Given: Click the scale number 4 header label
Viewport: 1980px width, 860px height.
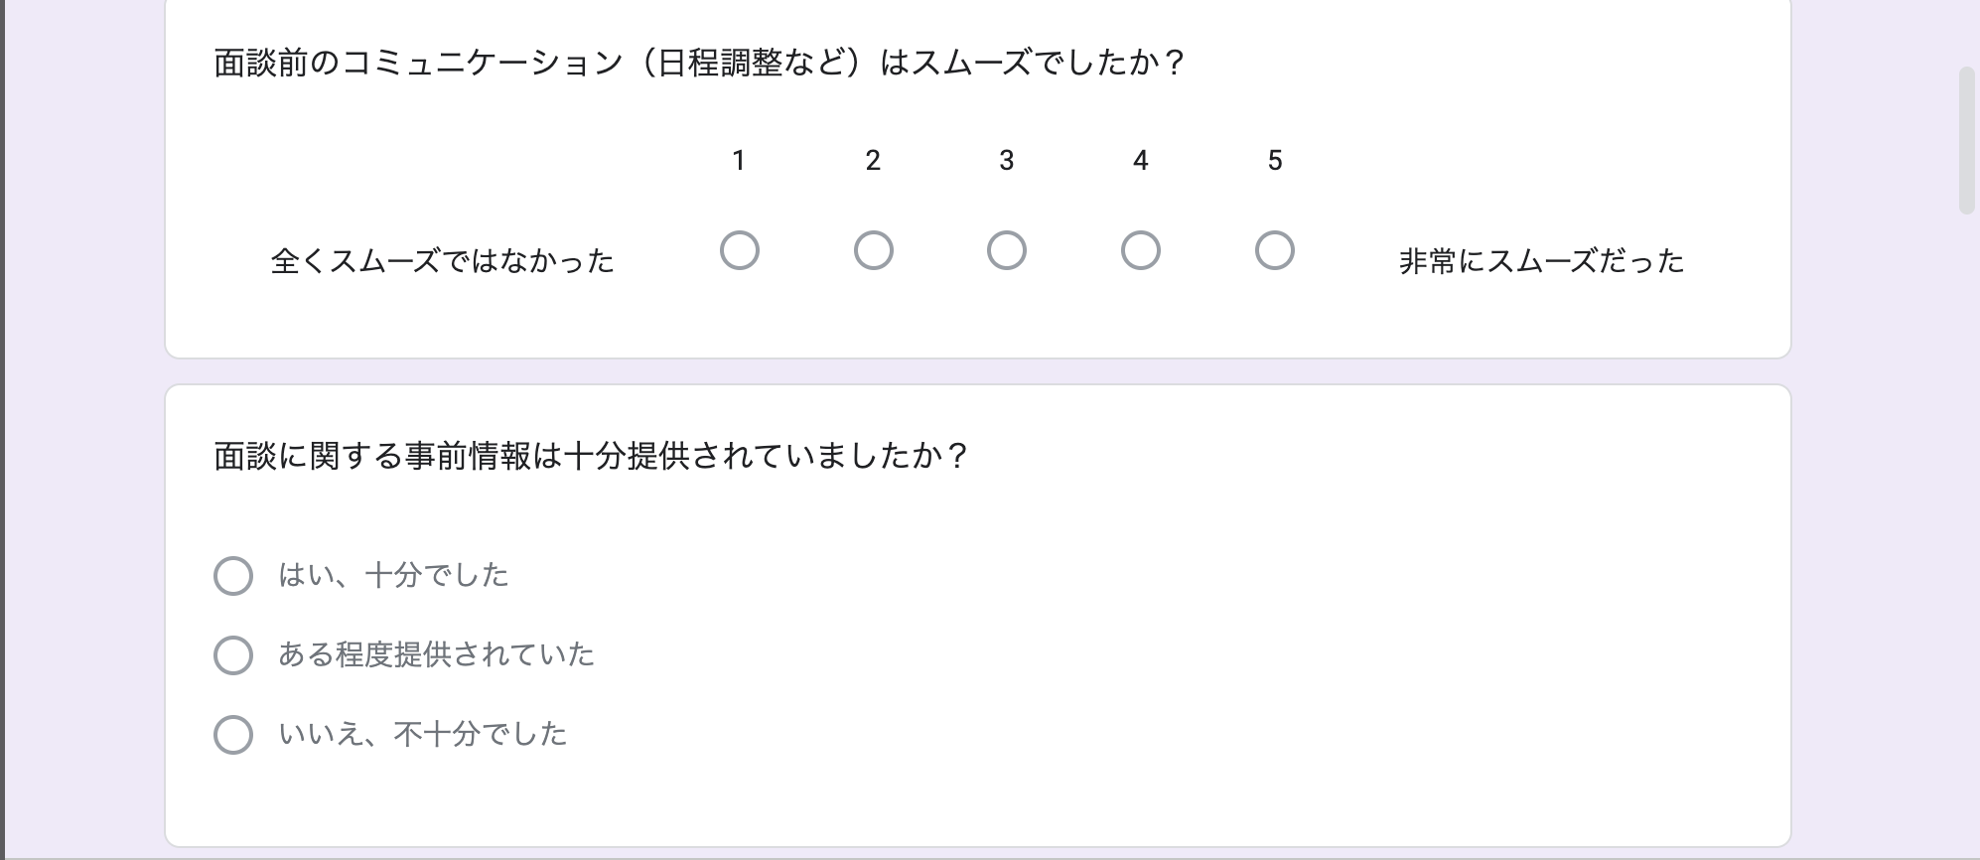Looking at the screenshot, I should coord(1141,160).
